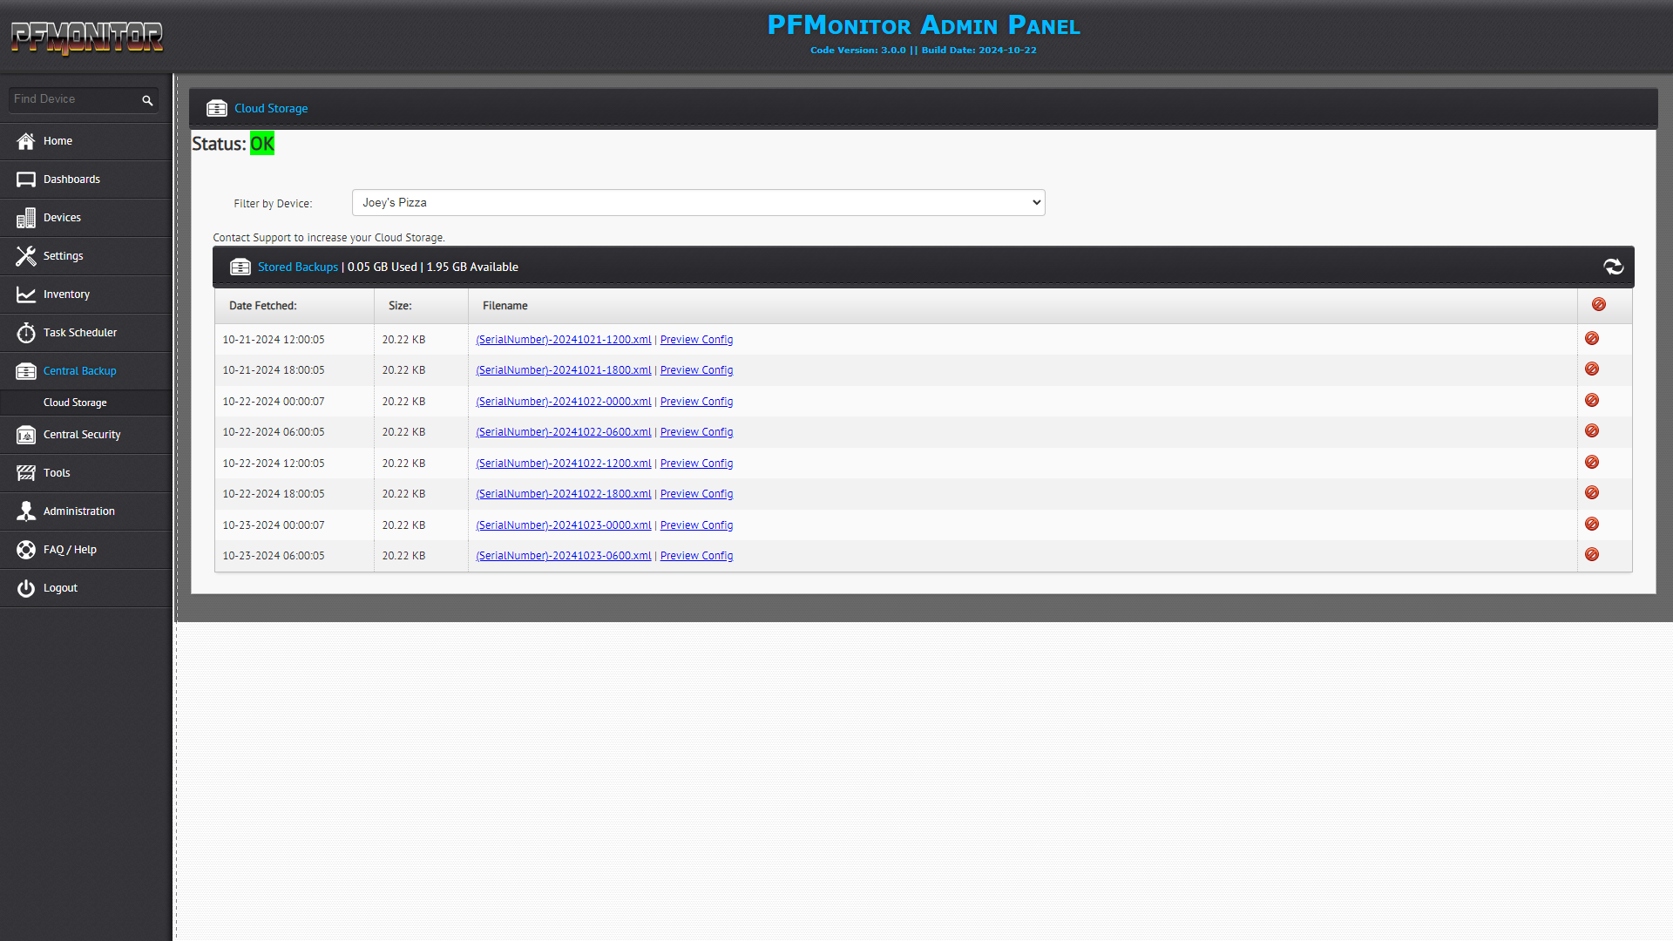The height and width of the screenshot is (941, 1673).
Task: Open the Home menu item
Action: pyautogui.click(x=85, y=141)
